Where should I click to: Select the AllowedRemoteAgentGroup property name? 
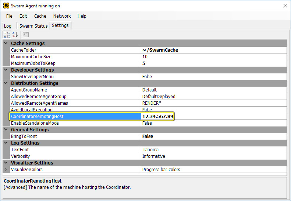[x=75, y=97]
